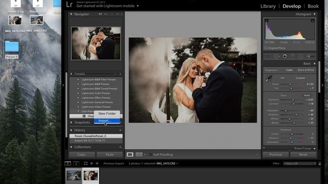The image size is (328, 184).
Task: Switch to the Library module
Action: click(x=268, y=6)
